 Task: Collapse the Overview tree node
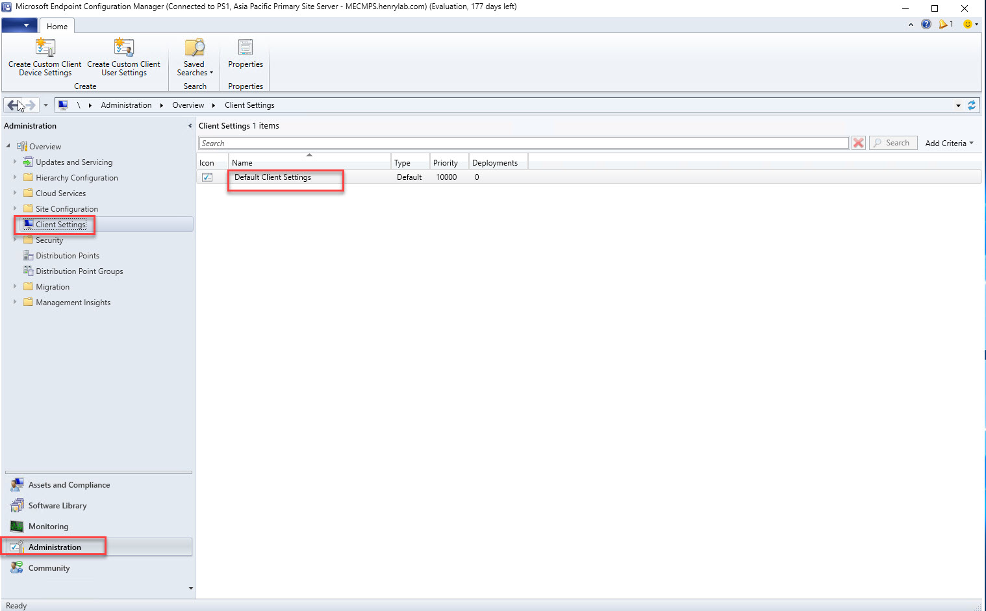8,146
